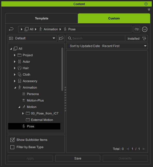Expand the Project tree node arrow
The height and width of the screenshot is (167, 153).
[x=14, y=55]
